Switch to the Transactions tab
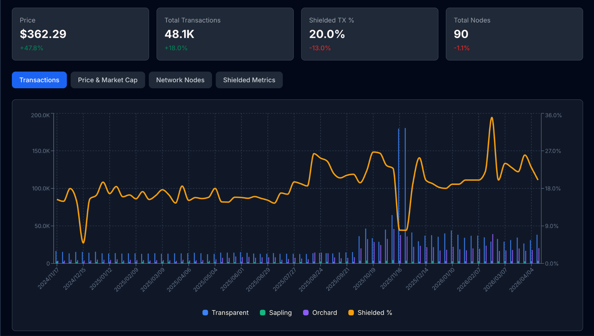Viewport: 594px width, 336px height. [x=39, y=80]
